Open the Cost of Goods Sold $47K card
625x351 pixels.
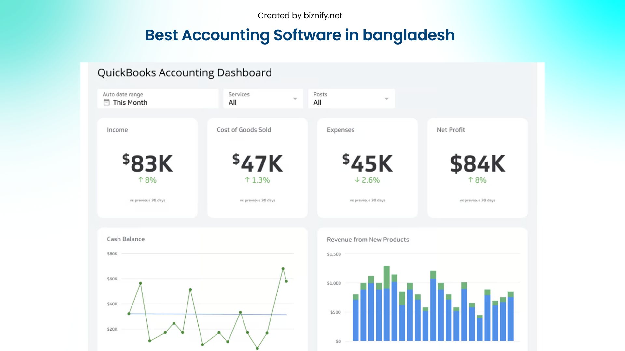pyautogui.click(x=257, y=168)
